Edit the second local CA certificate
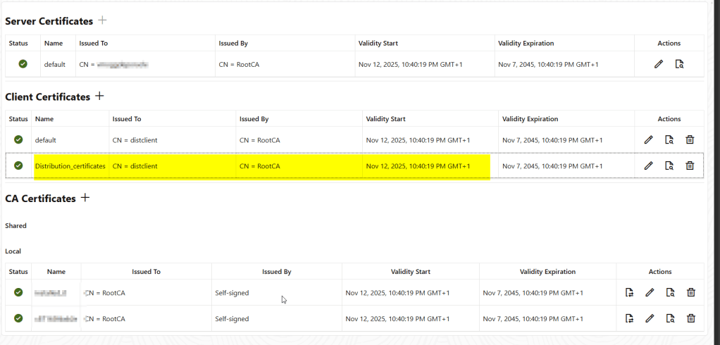This screenshot has width=720, height=345. pyautogui.click(x=650, y=318)
